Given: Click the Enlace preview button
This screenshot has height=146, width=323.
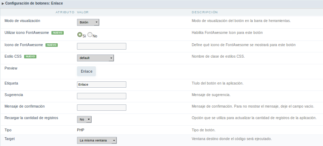Looking at the screenshot, I should pos(86,71).
